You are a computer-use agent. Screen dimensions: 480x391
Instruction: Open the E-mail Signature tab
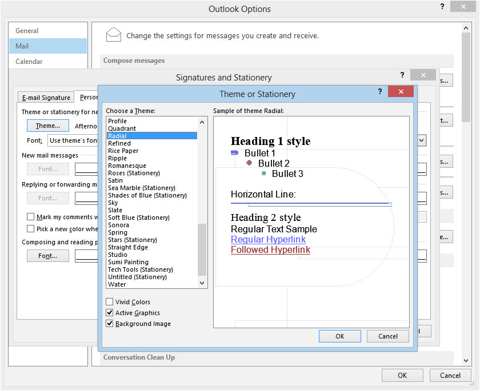click(x=46, y=98)
